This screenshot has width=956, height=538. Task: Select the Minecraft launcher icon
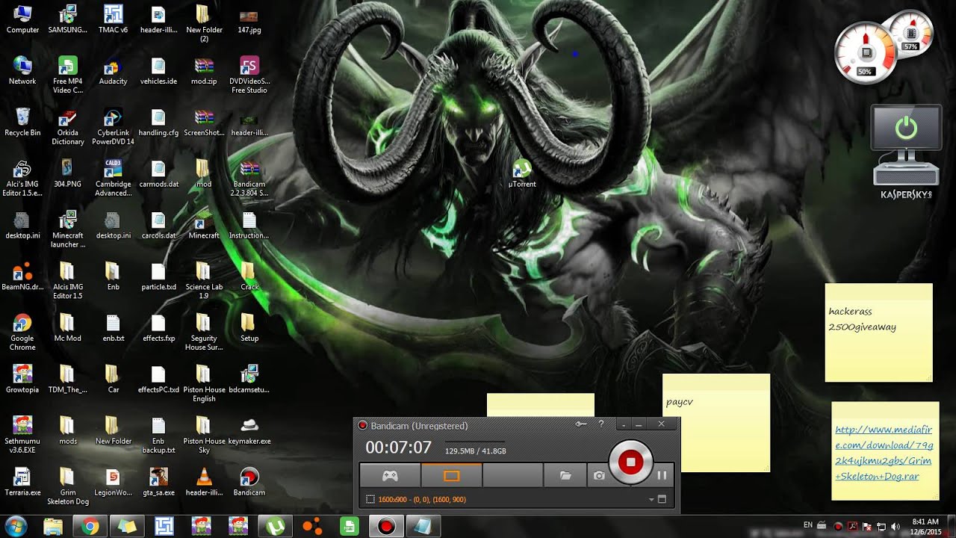tap(67, 229)
